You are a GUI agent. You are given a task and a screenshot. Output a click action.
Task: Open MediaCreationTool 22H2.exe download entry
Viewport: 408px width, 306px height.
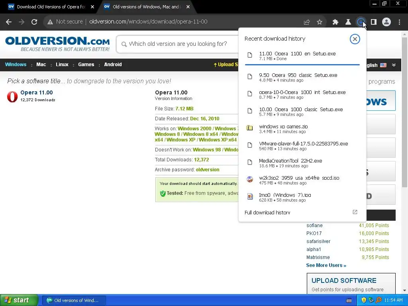click(302, 163)
